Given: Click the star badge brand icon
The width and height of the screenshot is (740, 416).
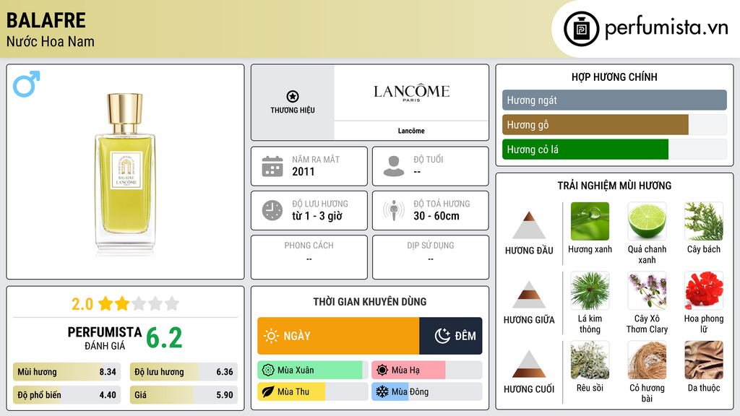Looking at the screenshot, I should click(x=292, y=97).
